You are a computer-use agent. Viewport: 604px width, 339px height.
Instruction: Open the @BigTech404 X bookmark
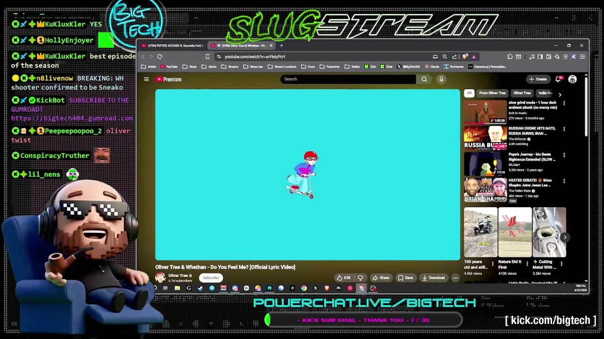click(x=409, y=67)
